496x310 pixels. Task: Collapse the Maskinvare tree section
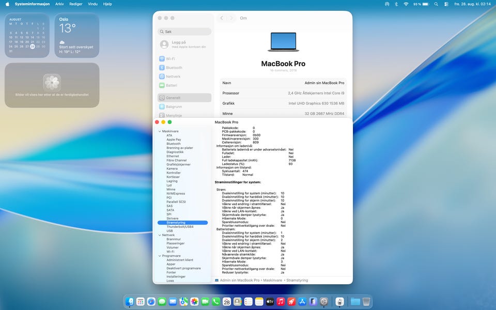click(x=160, y=131)
